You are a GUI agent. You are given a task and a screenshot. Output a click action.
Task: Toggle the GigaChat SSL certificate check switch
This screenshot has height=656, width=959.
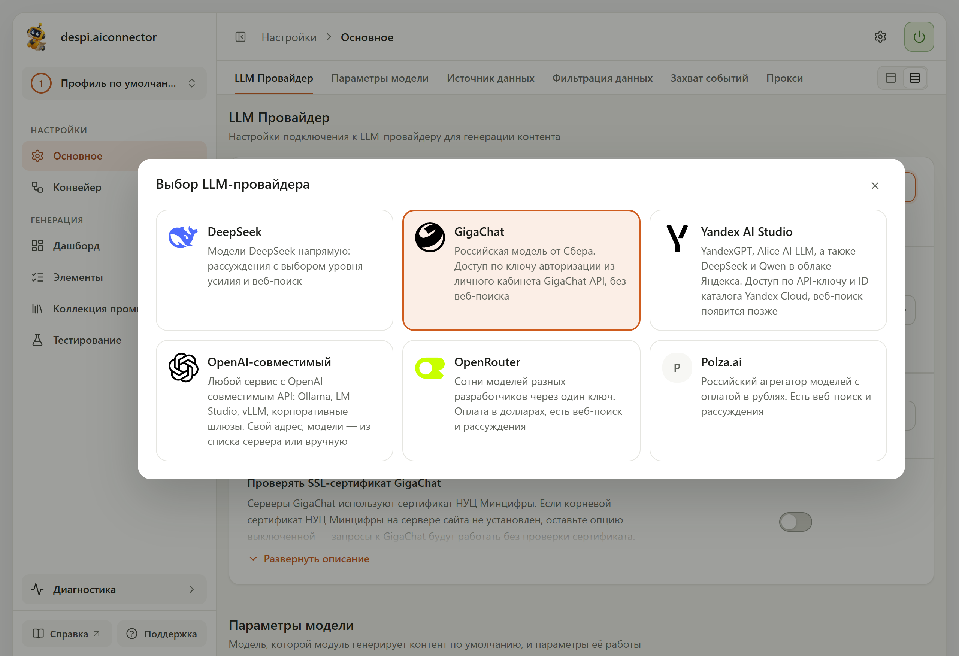click(x=795, y=522)
